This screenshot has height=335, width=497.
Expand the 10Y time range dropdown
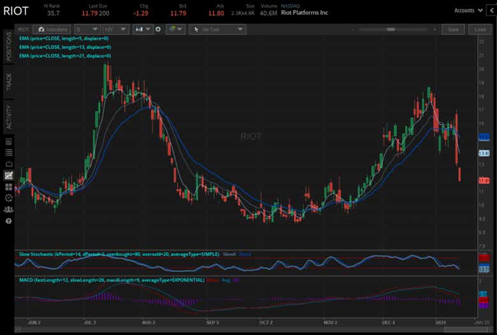coord(115,29)
